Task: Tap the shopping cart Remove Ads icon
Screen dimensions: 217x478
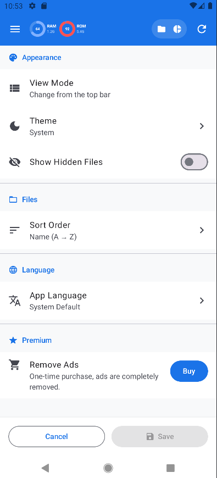Action: pyautogui.click(x=14, y=365)
